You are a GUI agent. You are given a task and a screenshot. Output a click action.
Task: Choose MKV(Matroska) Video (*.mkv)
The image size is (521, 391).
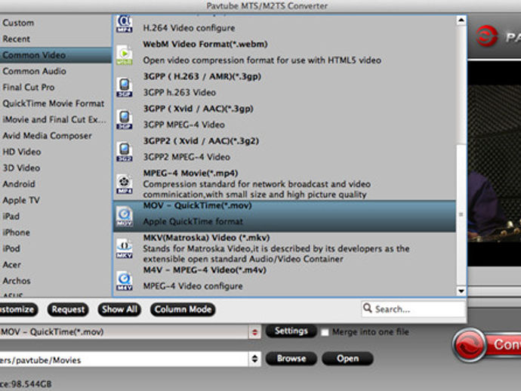pos(285,248)
